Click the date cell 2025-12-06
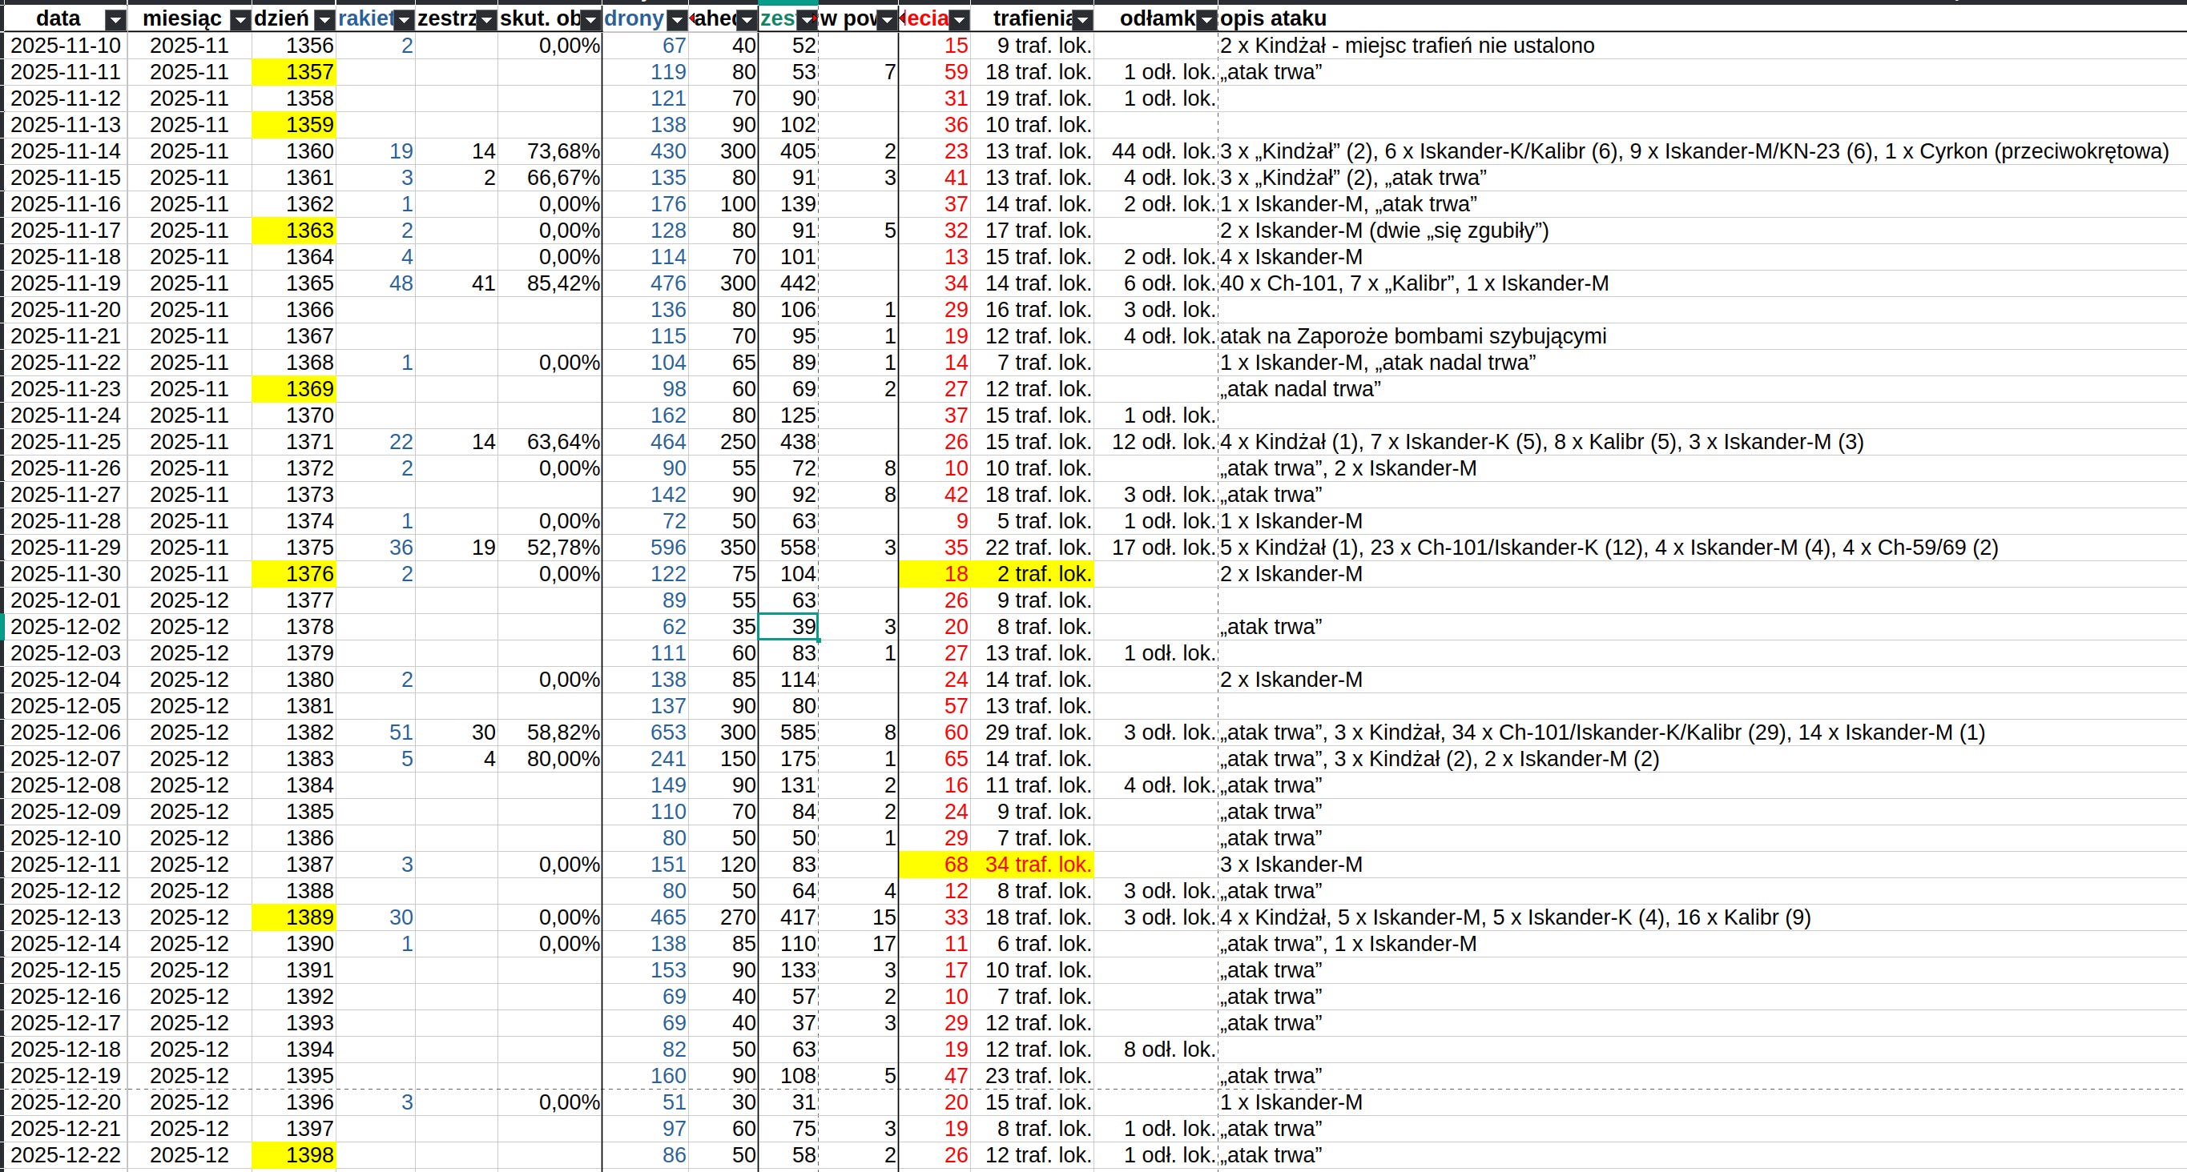 66,732
